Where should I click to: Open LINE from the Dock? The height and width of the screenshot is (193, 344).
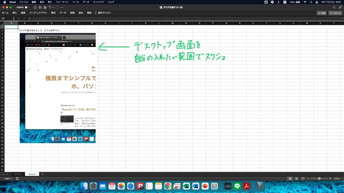tap(237, 186)
